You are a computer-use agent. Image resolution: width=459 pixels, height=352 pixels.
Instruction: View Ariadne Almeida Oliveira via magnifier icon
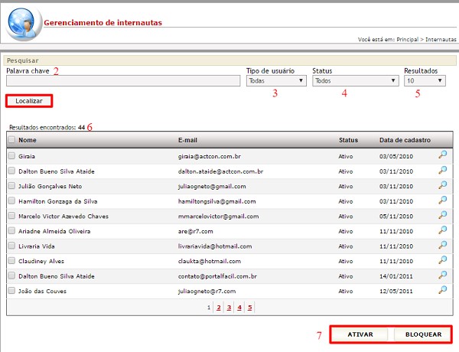point(443,230)
